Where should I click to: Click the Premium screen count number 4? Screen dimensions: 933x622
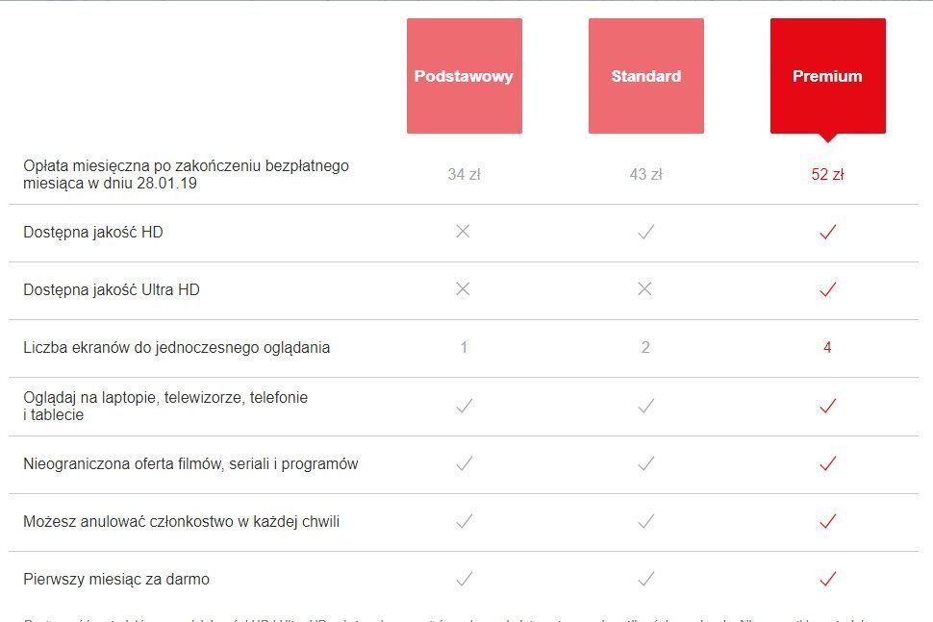coord(827,347)
